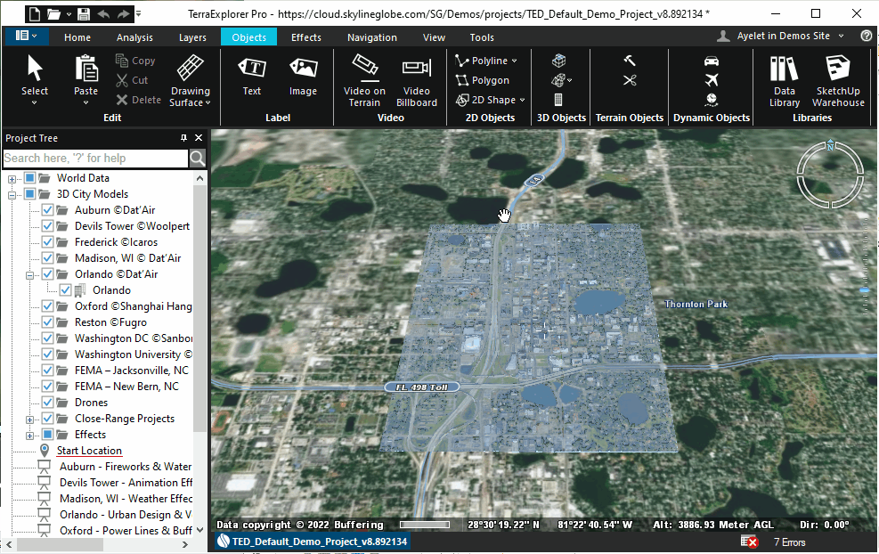The height and width of the screenshot is (554, 879).
Task: Click the building icon in 3D Objects
Action: (x=558, y=100)
